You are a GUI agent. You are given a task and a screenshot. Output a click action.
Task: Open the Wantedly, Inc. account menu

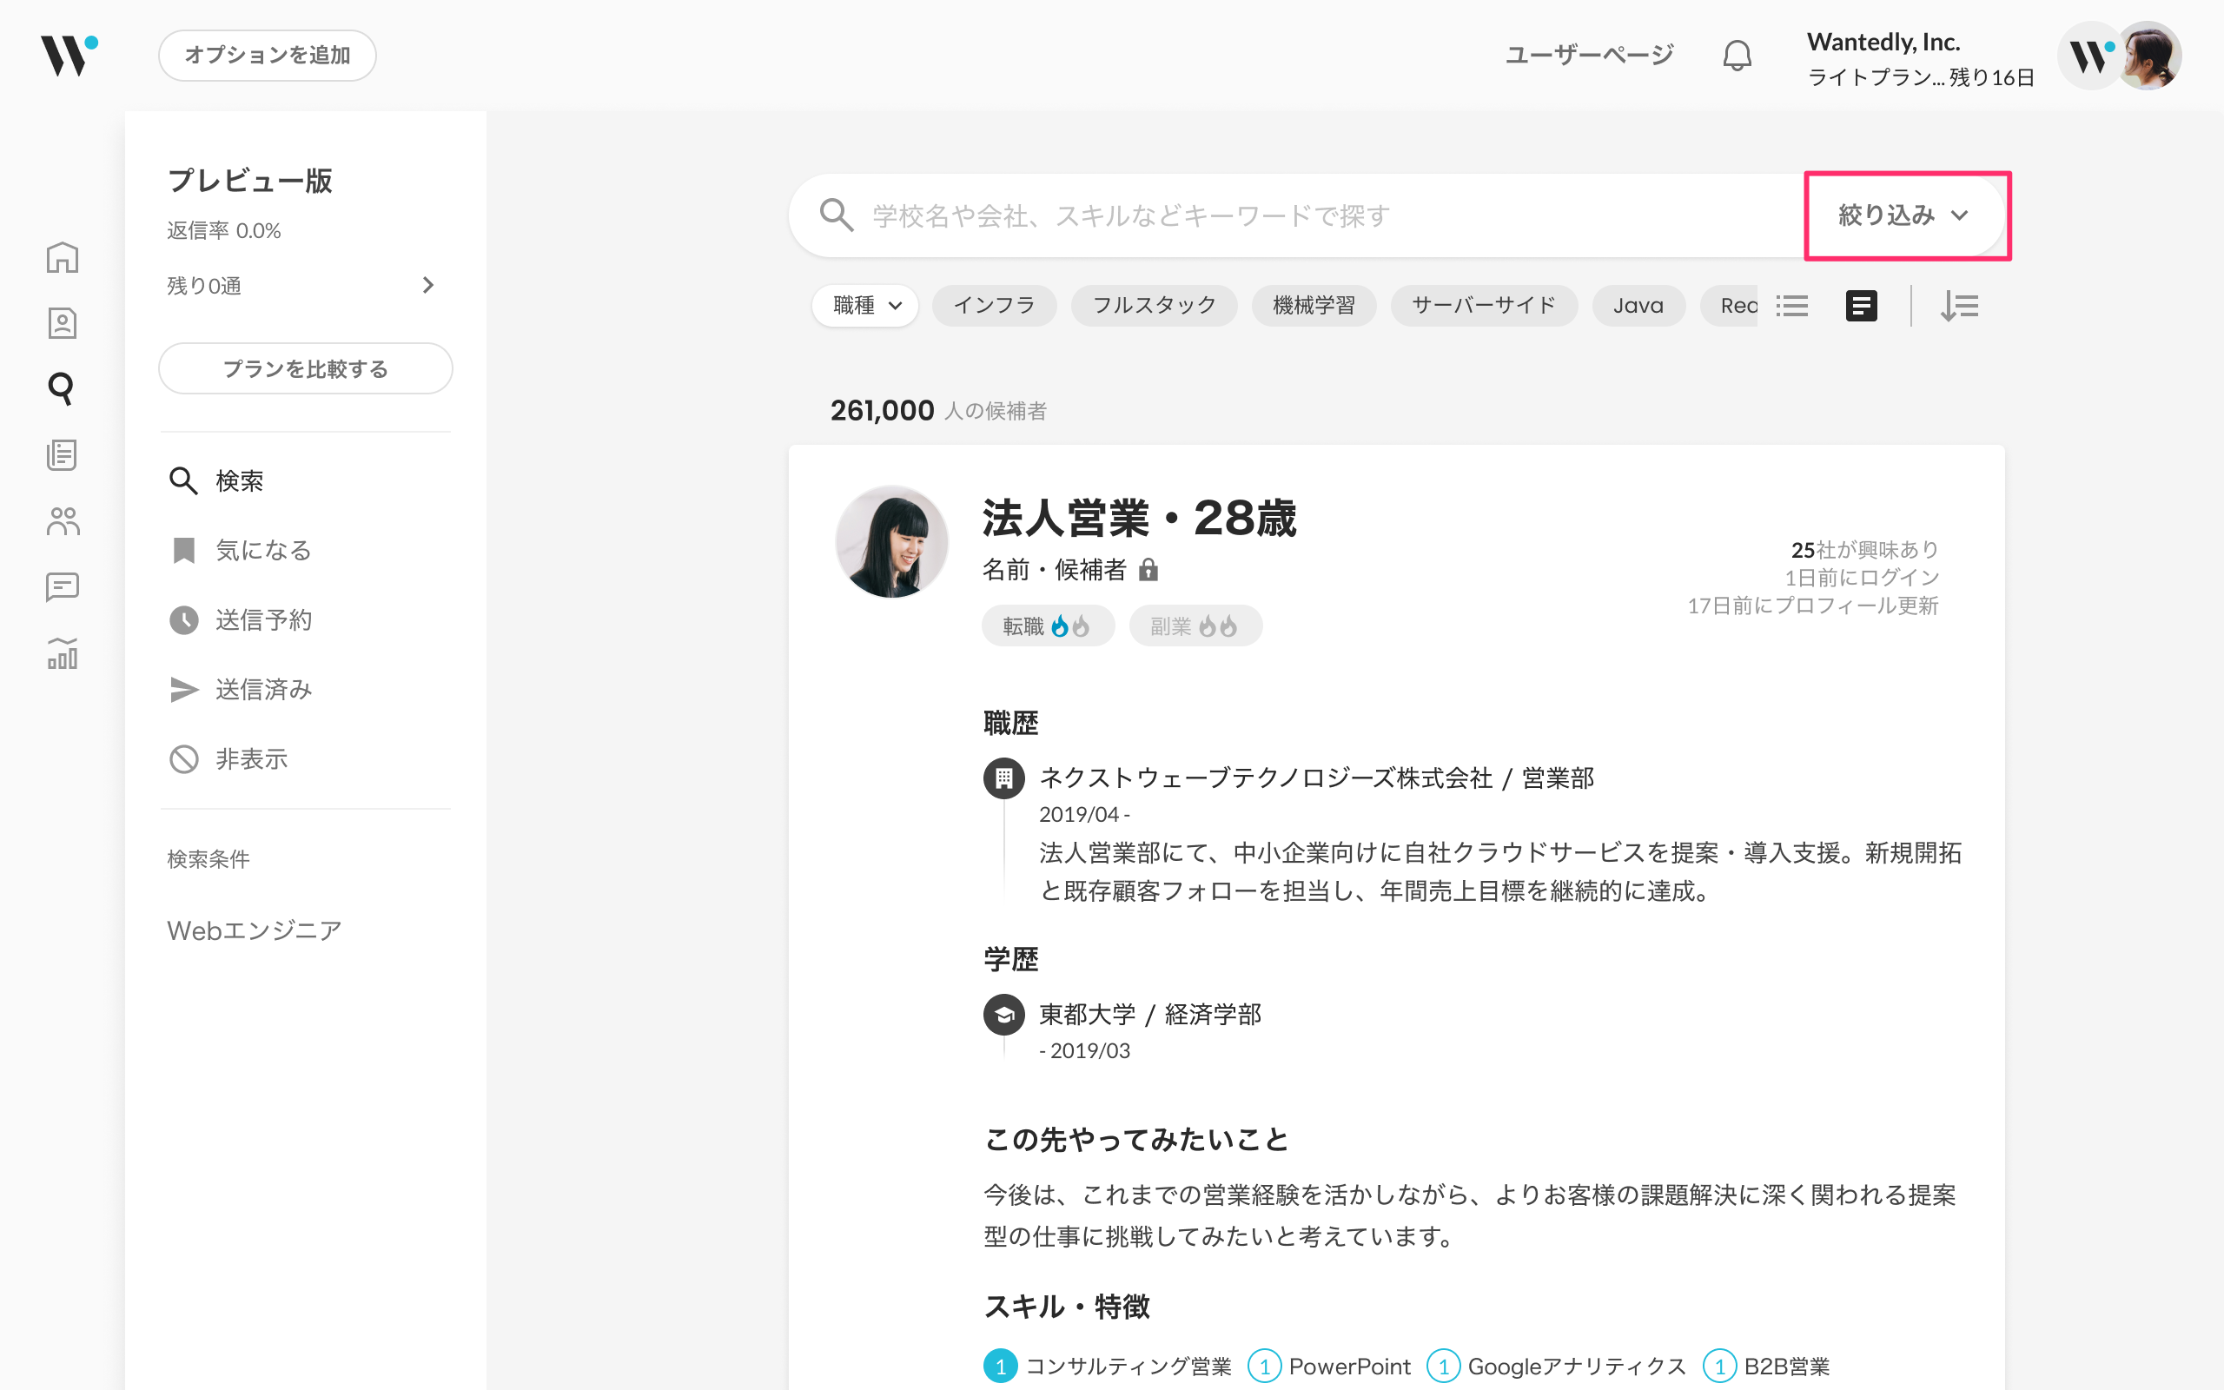click(x=1921, y=58)
